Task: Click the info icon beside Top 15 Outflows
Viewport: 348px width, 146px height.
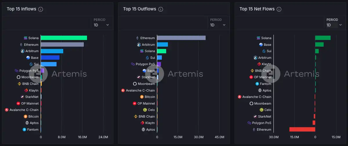Action: [x=161, y=9]
